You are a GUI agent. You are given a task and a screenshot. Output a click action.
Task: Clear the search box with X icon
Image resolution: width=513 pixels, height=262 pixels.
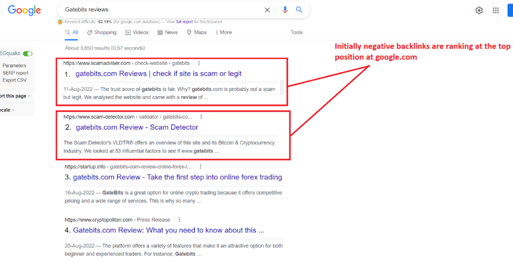point(267,10)
